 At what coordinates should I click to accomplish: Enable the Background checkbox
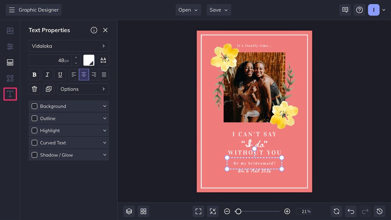(34, 106)
